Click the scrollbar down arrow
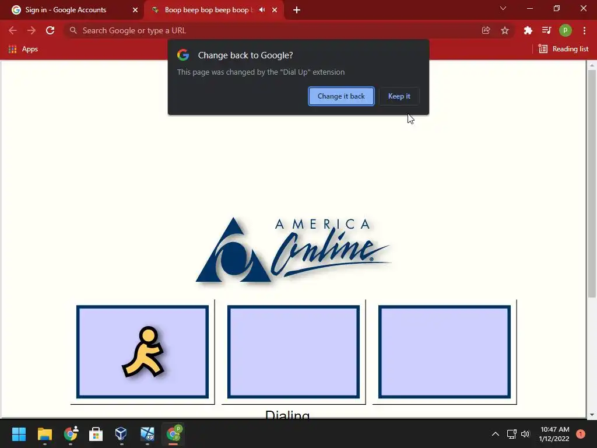The image size is (597, 448). tap(592, 415)
